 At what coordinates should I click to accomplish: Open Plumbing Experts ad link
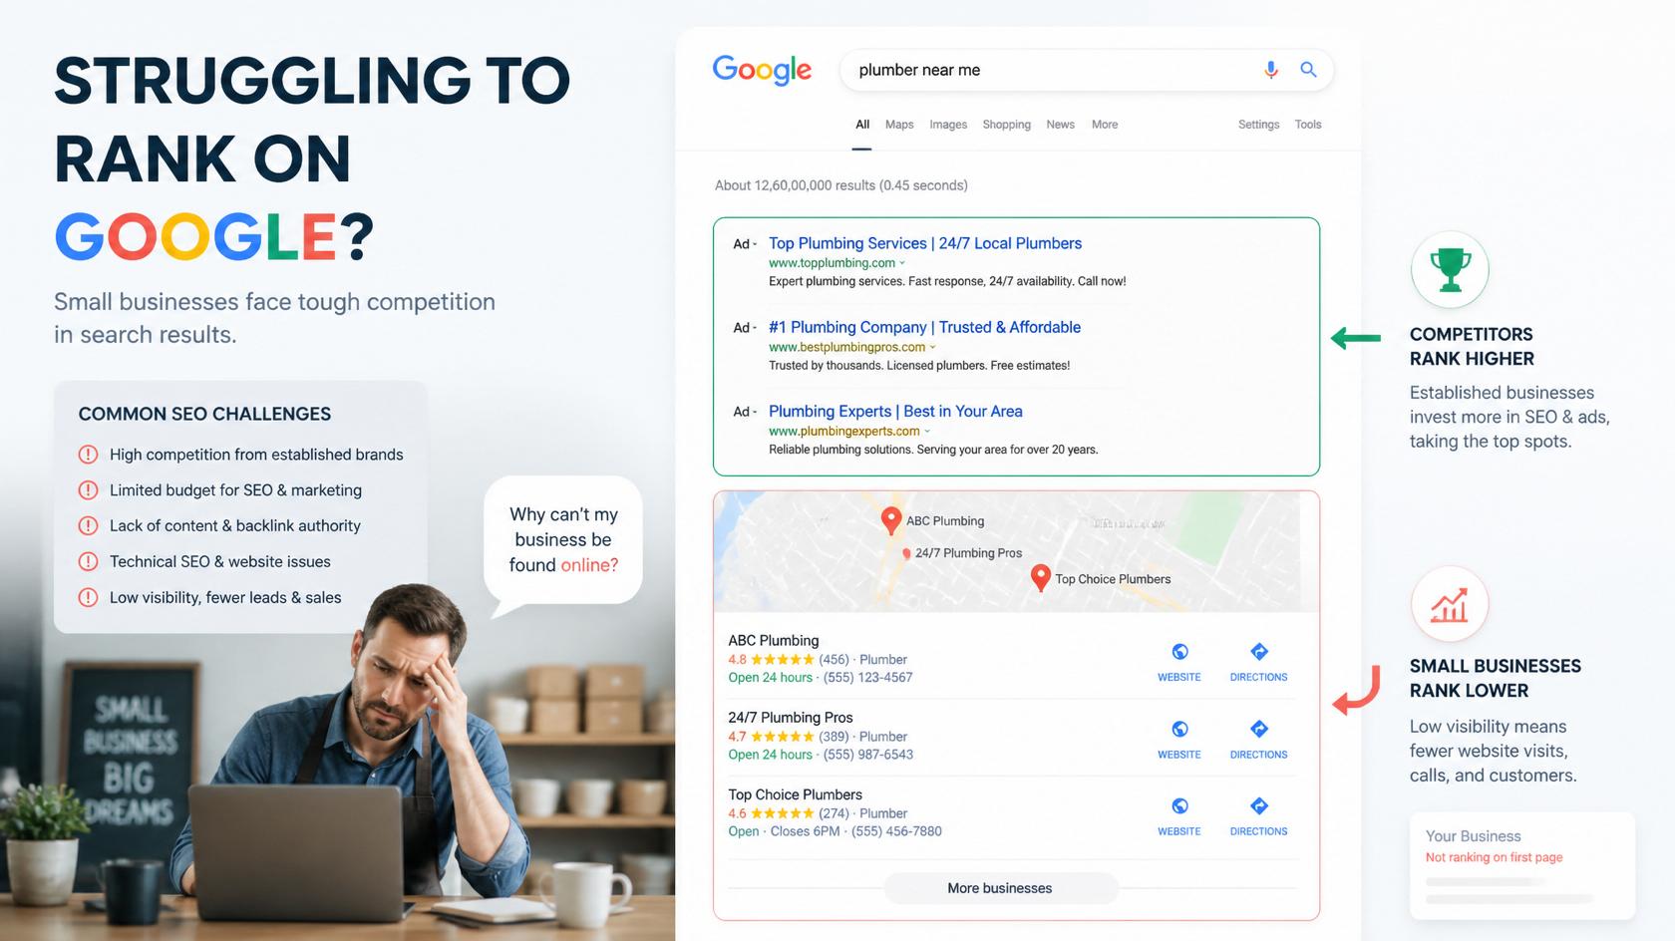coord(895,411)
